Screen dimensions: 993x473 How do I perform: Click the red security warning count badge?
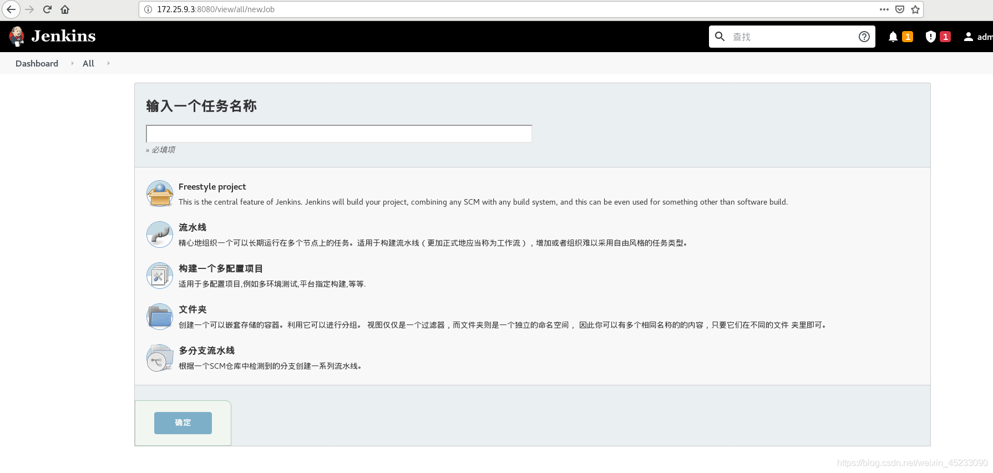click(x=945, y=37)
